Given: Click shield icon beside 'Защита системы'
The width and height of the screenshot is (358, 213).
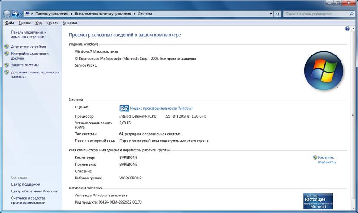Looking at the screenshot, I should click(7, 65).
